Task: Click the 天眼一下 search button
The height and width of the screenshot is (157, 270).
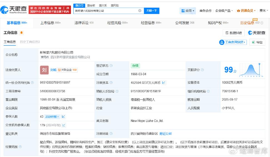Action: 152,11
